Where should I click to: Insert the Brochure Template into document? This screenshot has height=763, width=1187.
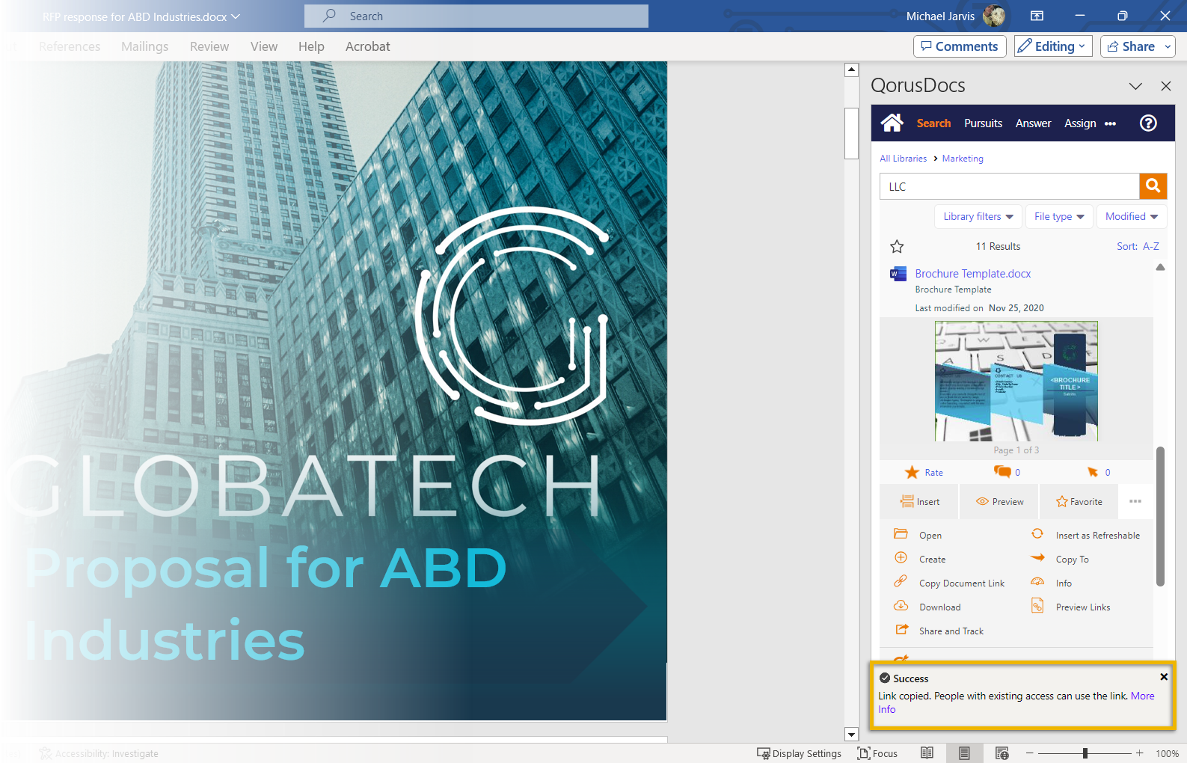(920, 502)
